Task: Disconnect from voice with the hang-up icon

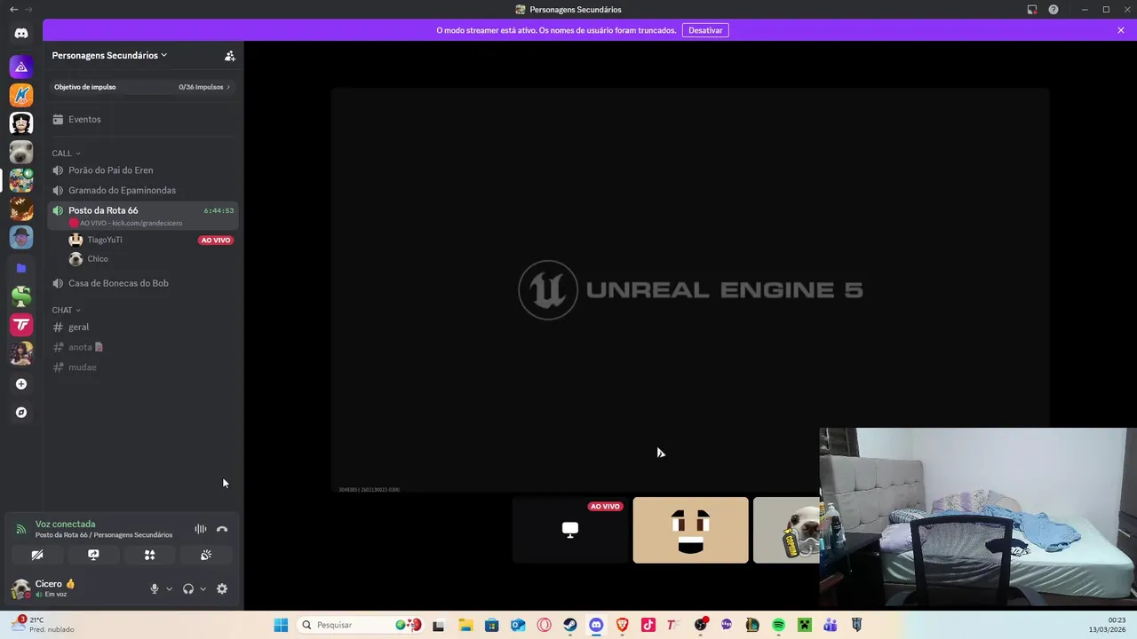Action: click(x=222, y=529)
